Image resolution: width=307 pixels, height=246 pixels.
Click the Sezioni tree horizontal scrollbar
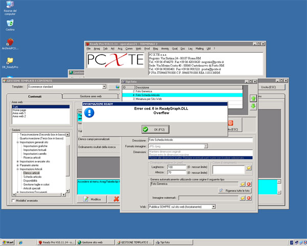(x=39, y=195)
